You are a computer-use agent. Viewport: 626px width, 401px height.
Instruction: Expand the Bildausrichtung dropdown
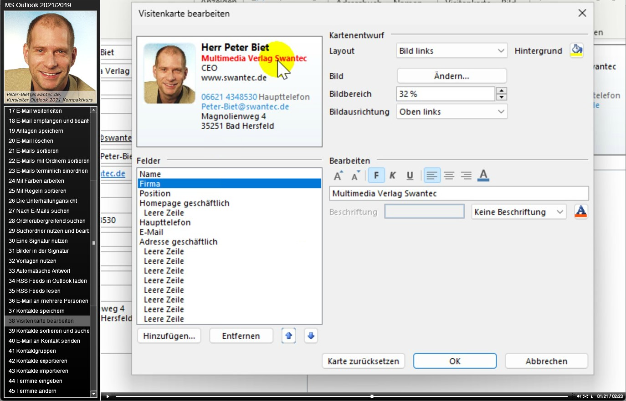point(452,112)
